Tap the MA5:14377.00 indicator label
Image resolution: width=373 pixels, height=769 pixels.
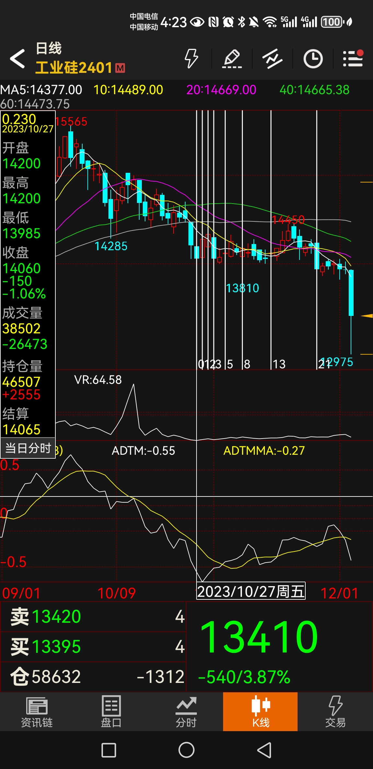[41, 90]
